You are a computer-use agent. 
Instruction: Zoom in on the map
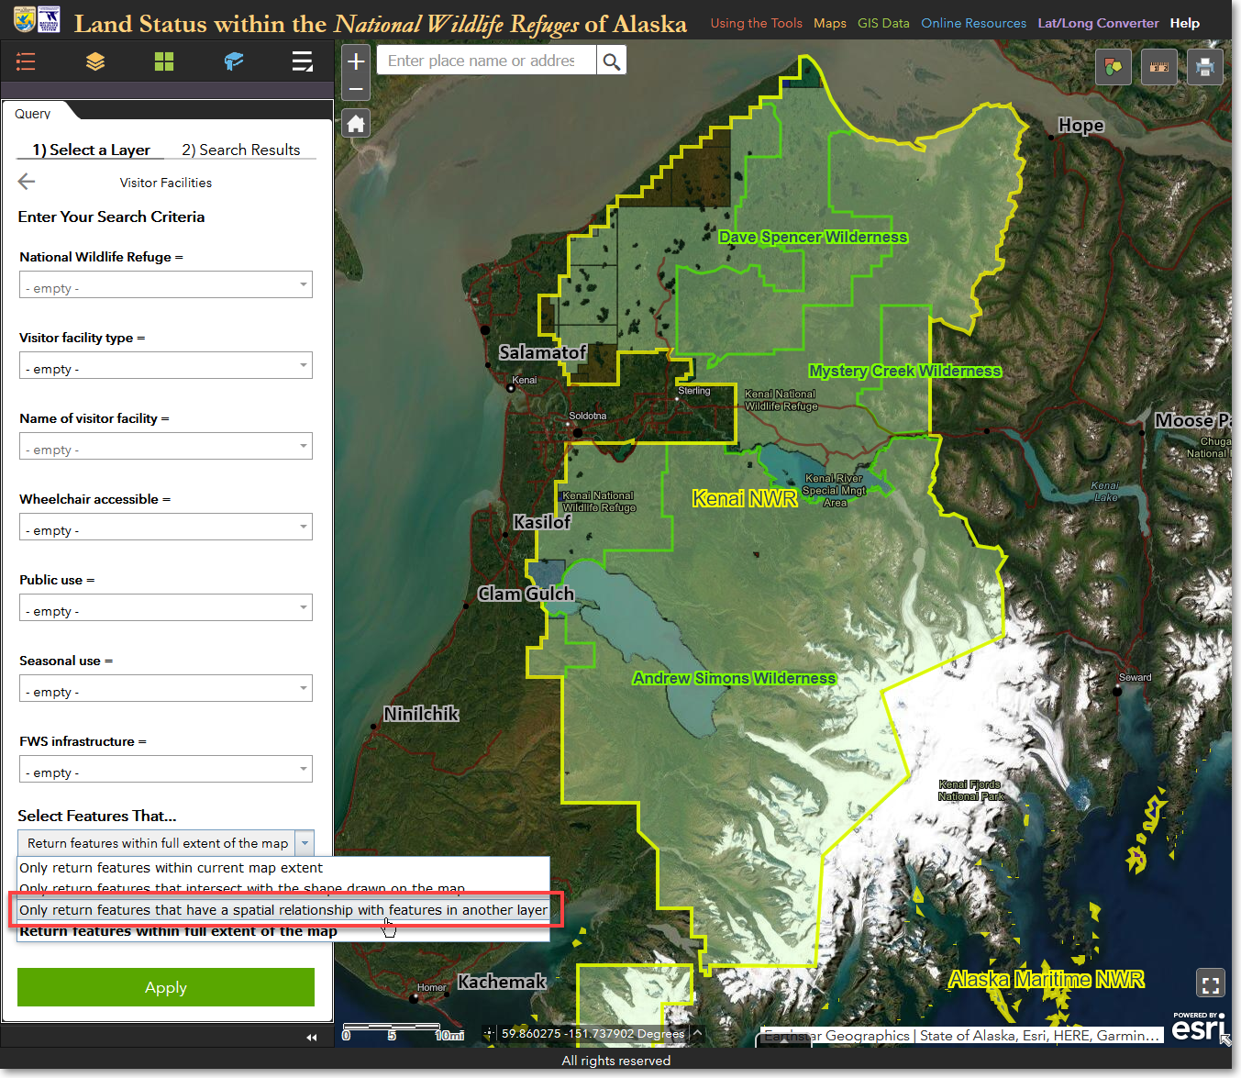point(356,61)
